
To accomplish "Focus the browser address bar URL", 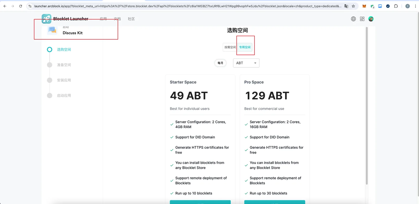I will pyautogui.click(x=188, y=6).
